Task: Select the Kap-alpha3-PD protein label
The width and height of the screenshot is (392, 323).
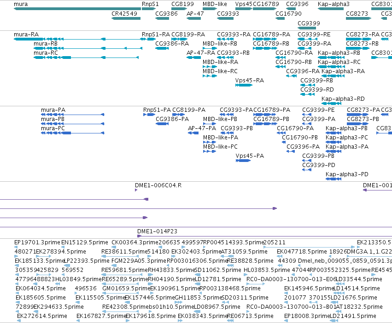Action: (x=347, y=174)
